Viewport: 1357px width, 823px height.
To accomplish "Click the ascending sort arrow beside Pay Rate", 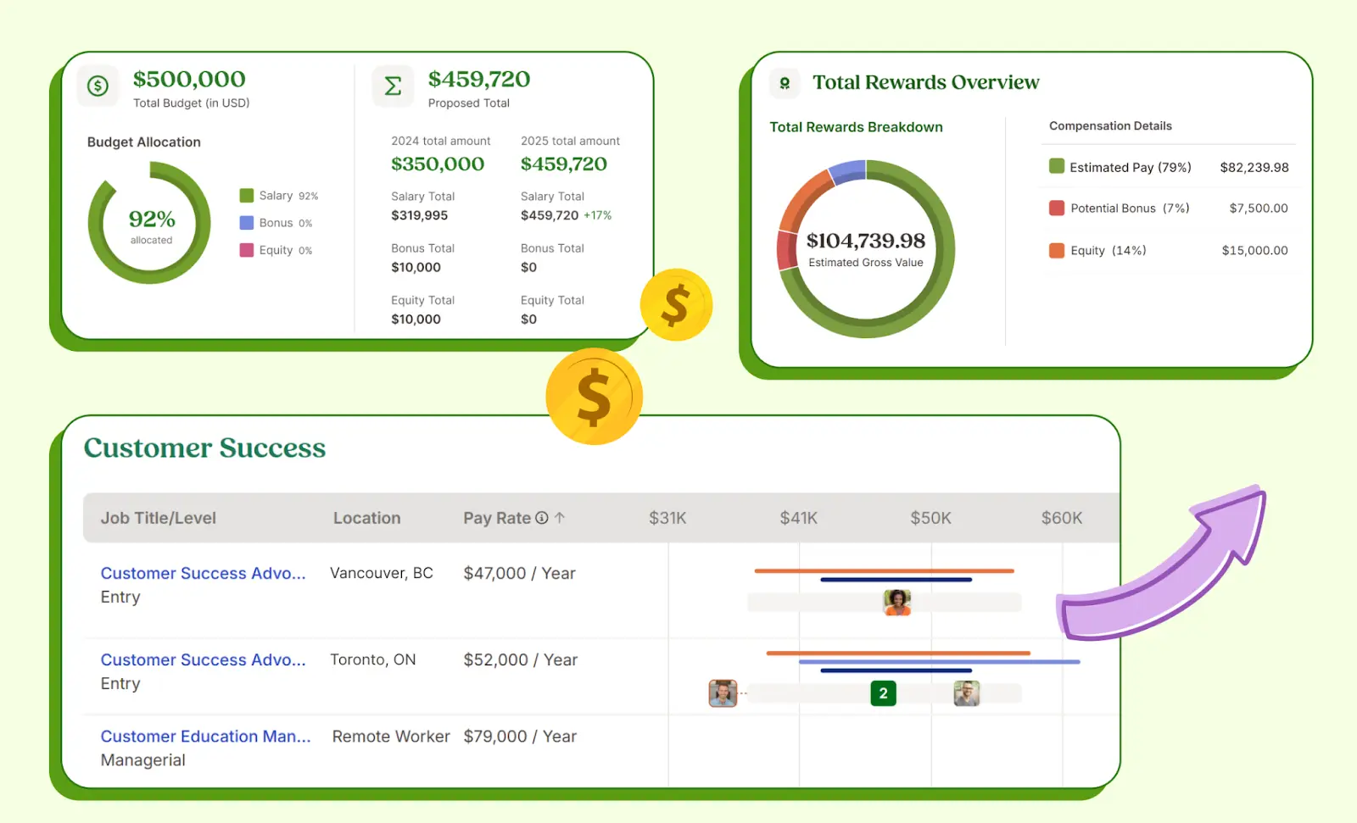I will [560, 518].
